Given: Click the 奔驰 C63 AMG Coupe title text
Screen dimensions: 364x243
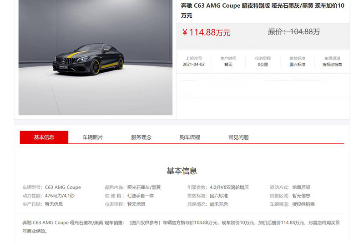Looking at the screenshot, I should (x=263, y=10).
